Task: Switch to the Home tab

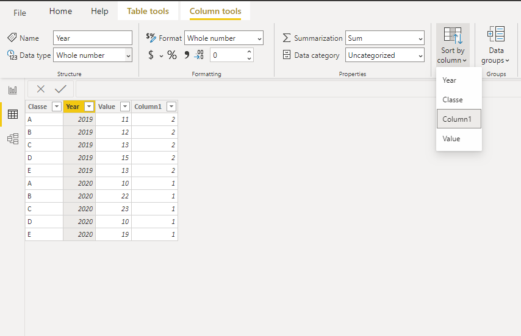Action: coord(60,12)
